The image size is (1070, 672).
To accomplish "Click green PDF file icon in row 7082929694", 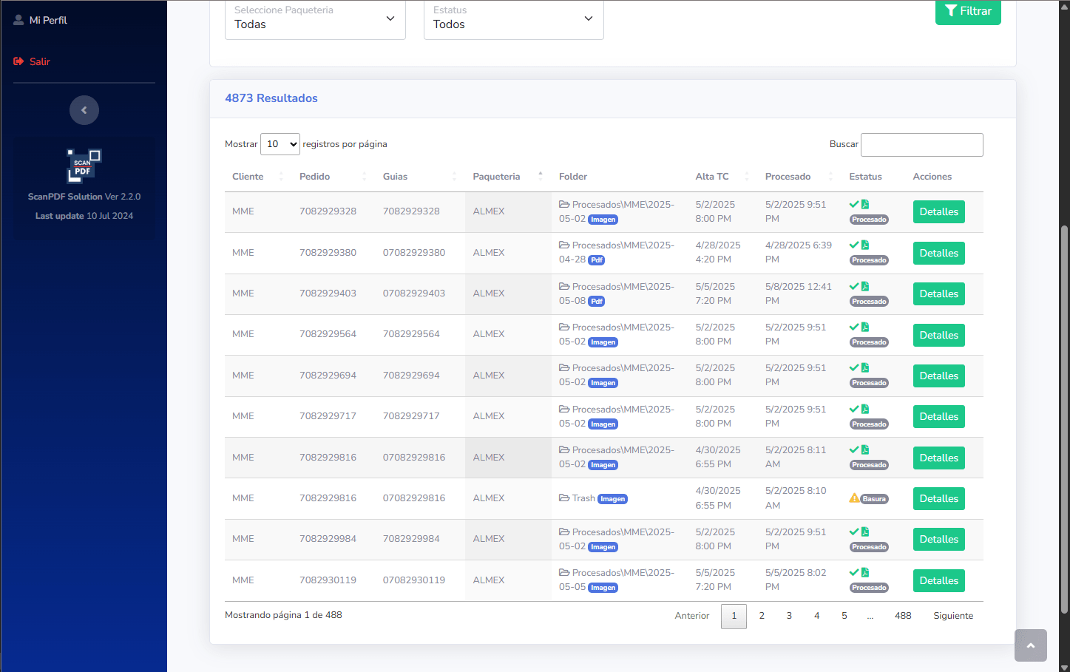I will pyautogui.click(x=865, y=367).
